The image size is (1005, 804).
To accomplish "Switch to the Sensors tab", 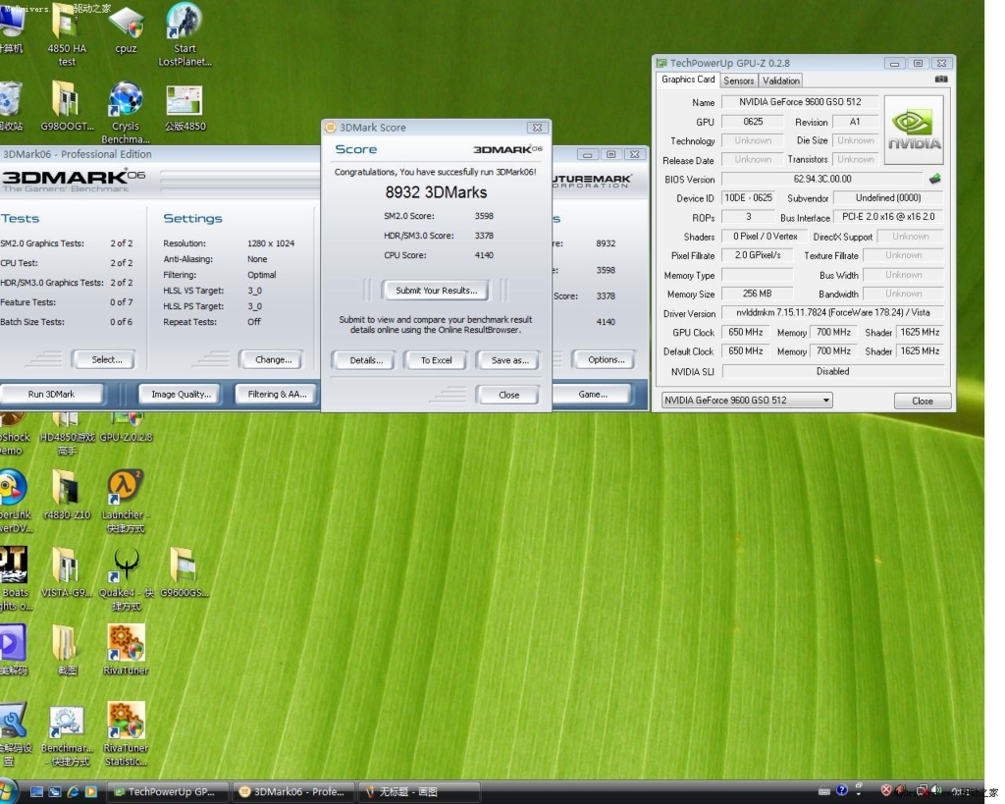I will [x=738, y=80].
